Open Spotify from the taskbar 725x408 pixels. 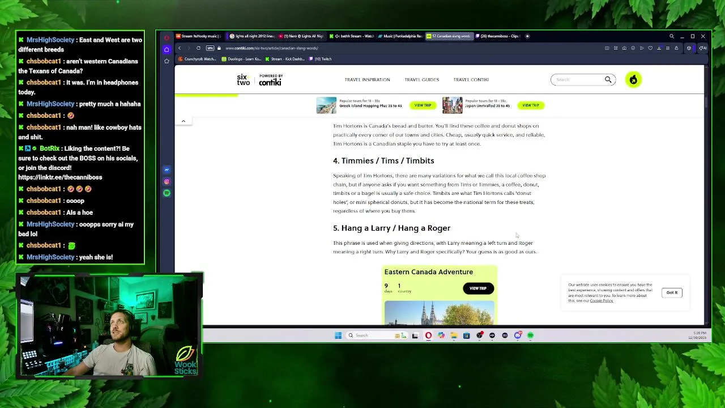tap(531, 335)
